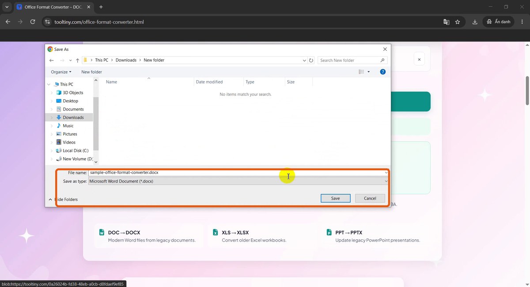The width and height of the screenshot is (530, 287).
Task: Bookmark this page with the star
Action: click(x=458, y=22)
